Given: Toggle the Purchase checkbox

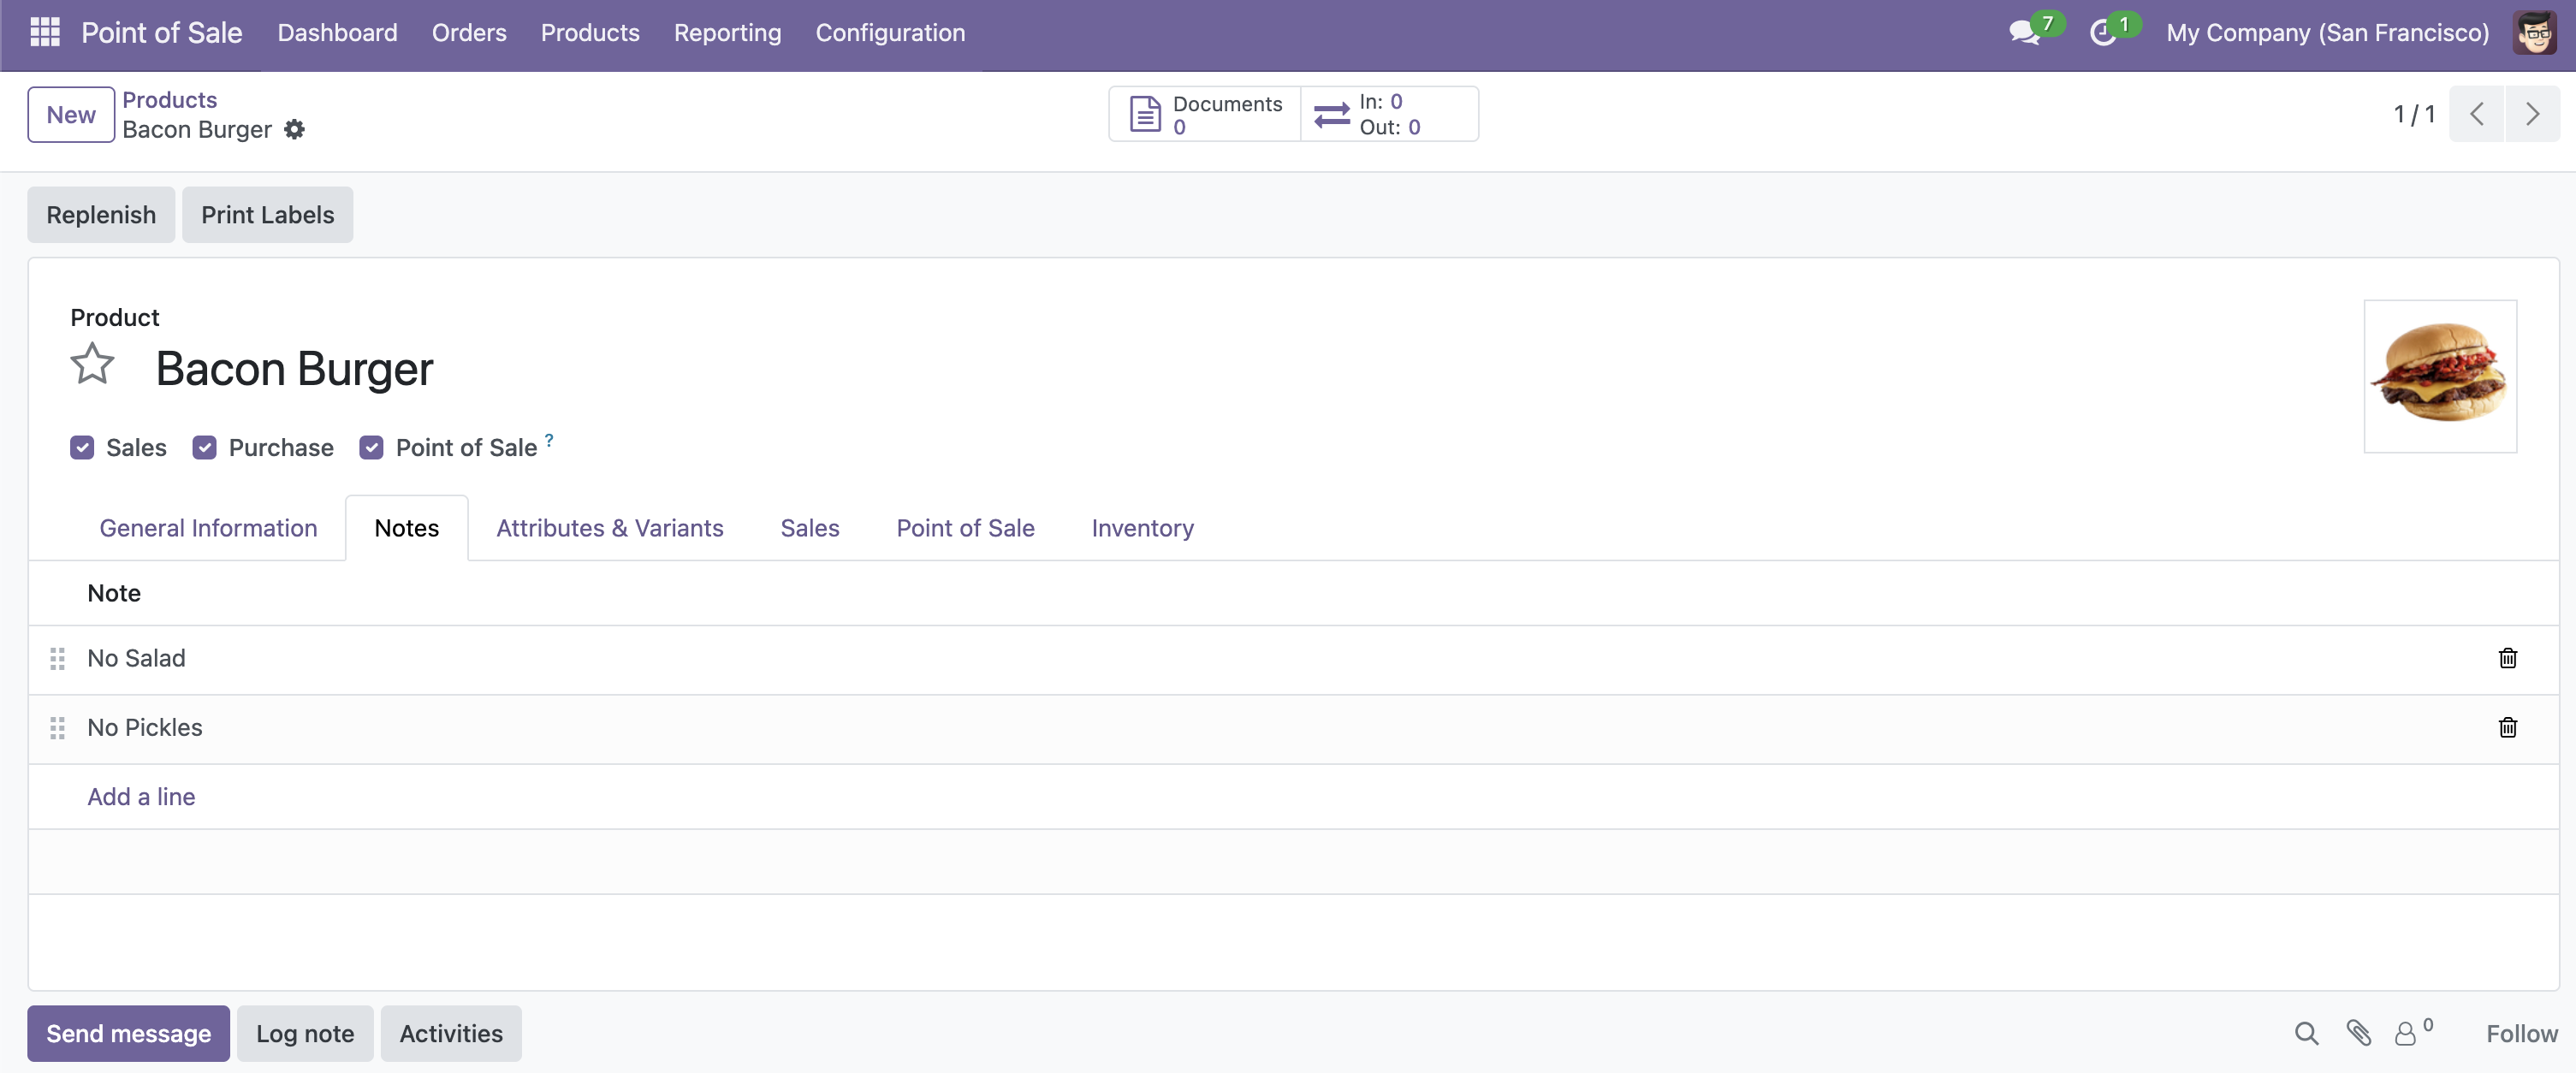Looking at the screenshot, I should (x=205, y=447).
